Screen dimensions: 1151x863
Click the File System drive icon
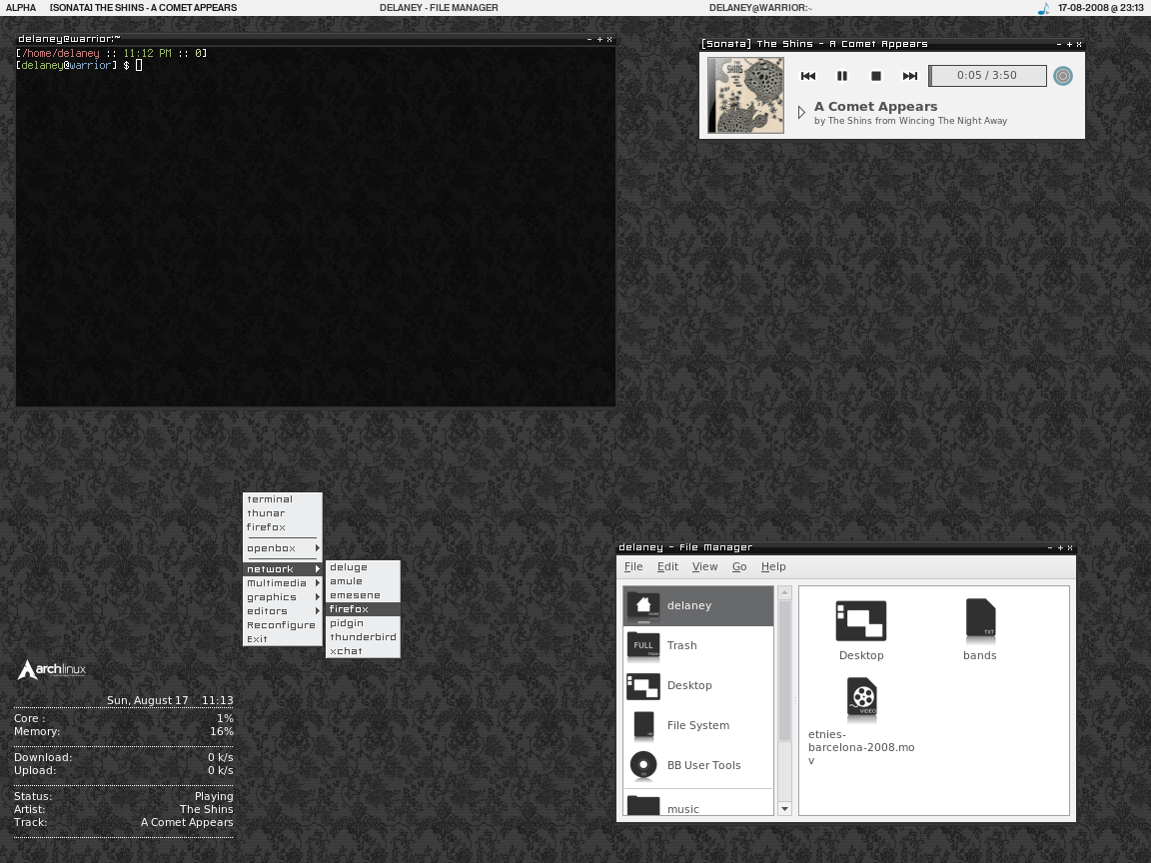pyautogui.click(x=643, y=725)
